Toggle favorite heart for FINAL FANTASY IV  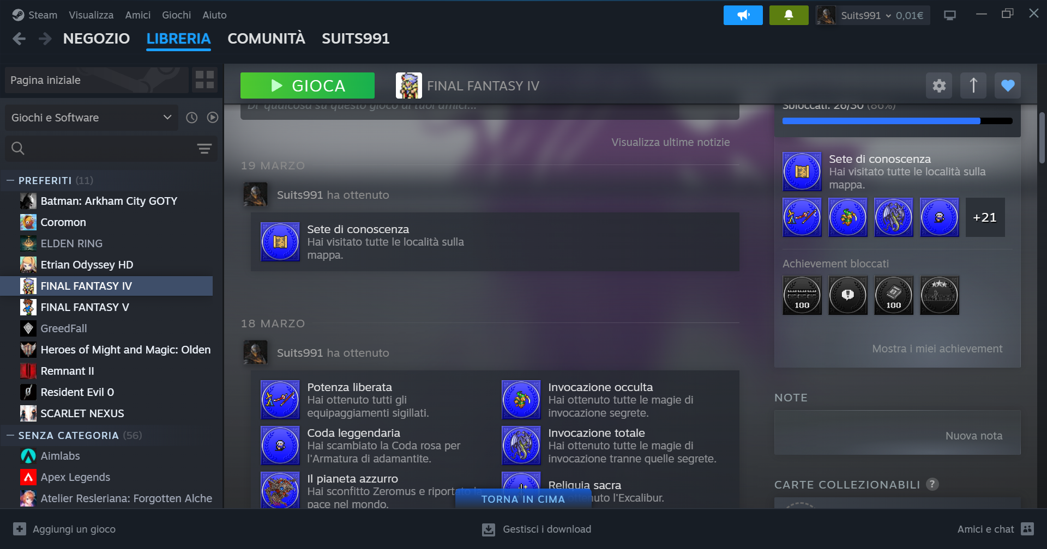point(1008,86)
